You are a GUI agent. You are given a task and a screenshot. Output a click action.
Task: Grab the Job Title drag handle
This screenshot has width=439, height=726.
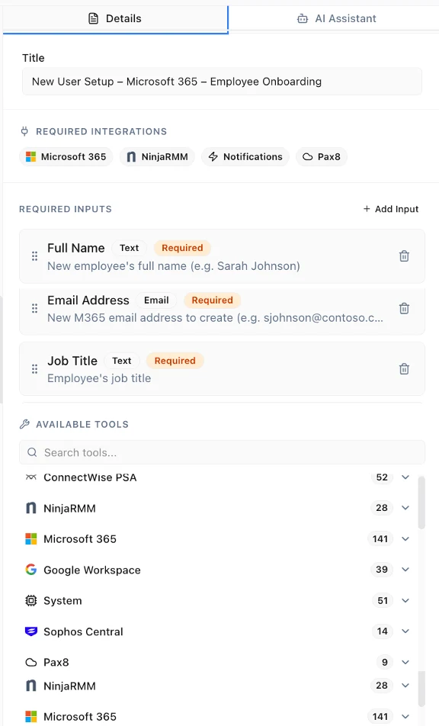35,369
